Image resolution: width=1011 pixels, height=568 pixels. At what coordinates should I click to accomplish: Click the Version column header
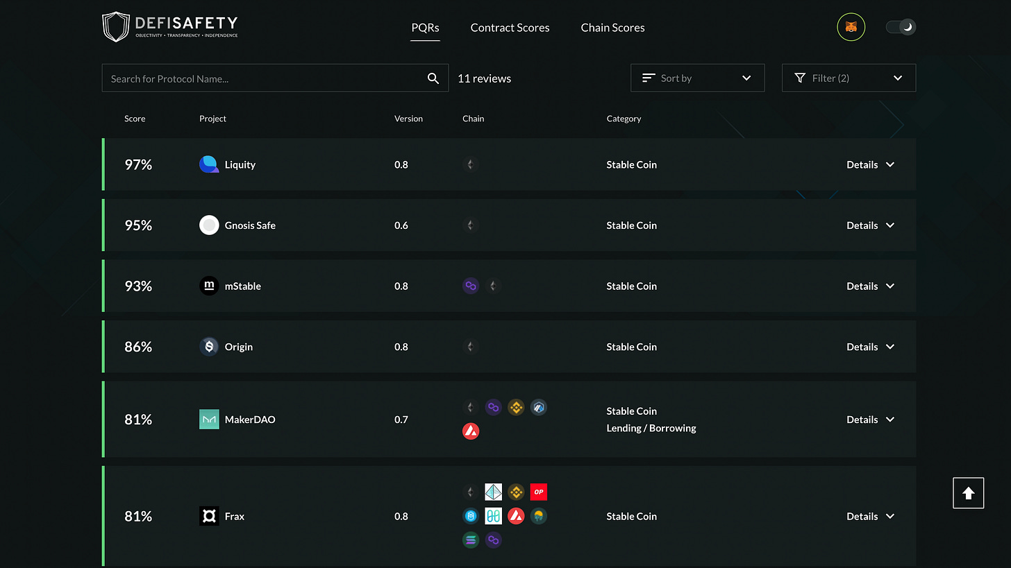(408, 119)
